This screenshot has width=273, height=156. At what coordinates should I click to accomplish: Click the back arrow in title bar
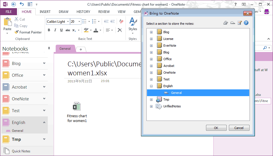coord(13,4)
